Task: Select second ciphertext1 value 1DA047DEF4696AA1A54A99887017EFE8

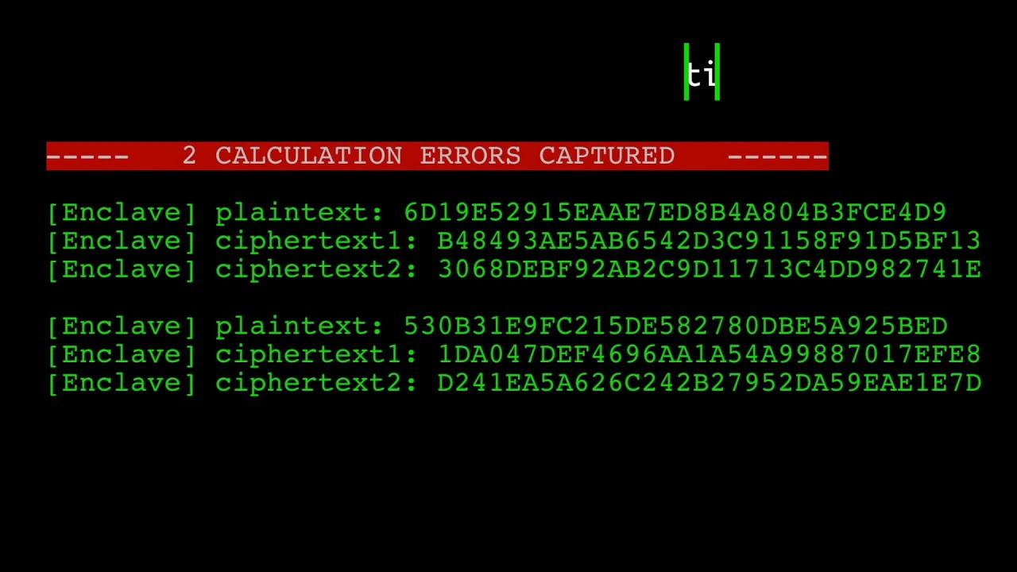Action: pyautogui.click(x=709, y=354)
